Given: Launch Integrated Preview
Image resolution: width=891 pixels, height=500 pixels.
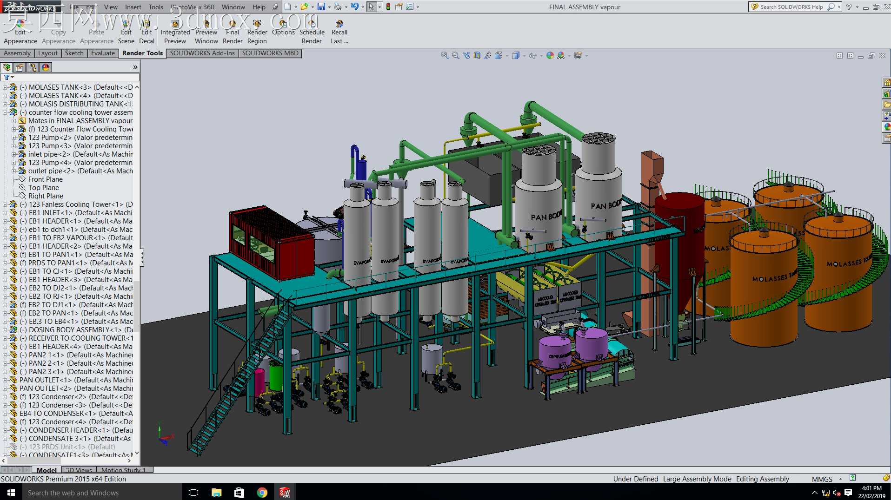Looking at the screenshot, I should click(175, 32).
